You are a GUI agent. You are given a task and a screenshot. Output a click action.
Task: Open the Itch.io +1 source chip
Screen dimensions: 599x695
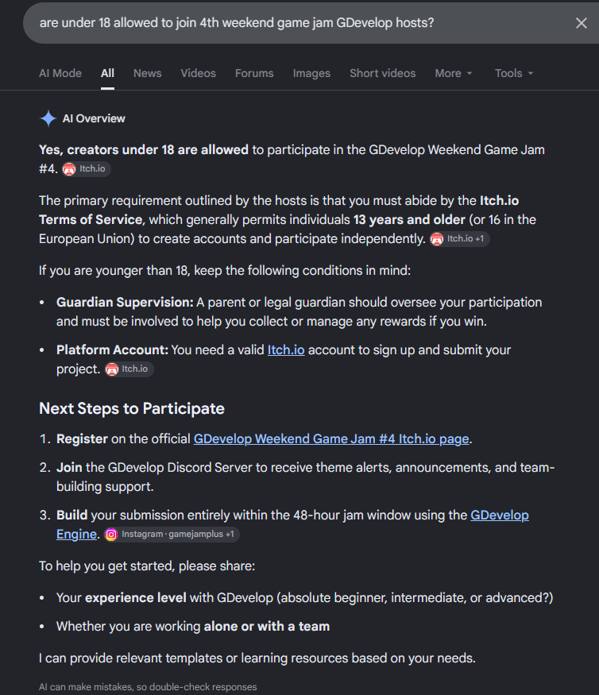[460, 239]
